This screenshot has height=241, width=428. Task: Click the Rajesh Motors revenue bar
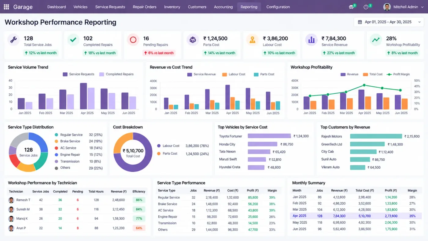coord(376,136)
